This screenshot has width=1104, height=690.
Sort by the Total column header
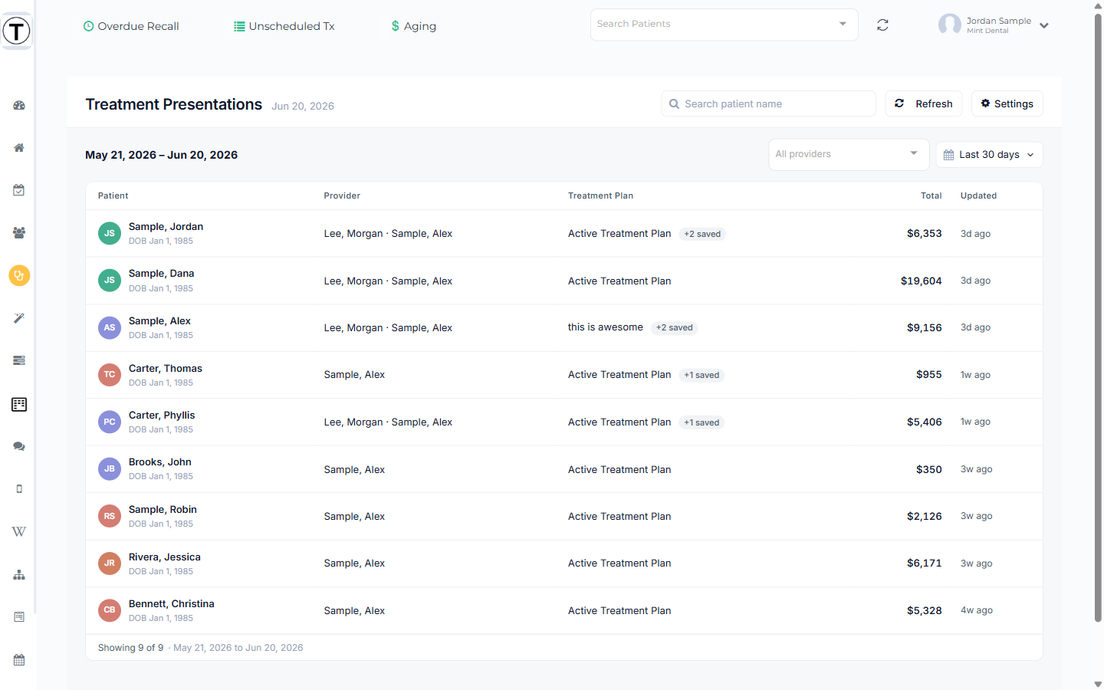(931, 195)
